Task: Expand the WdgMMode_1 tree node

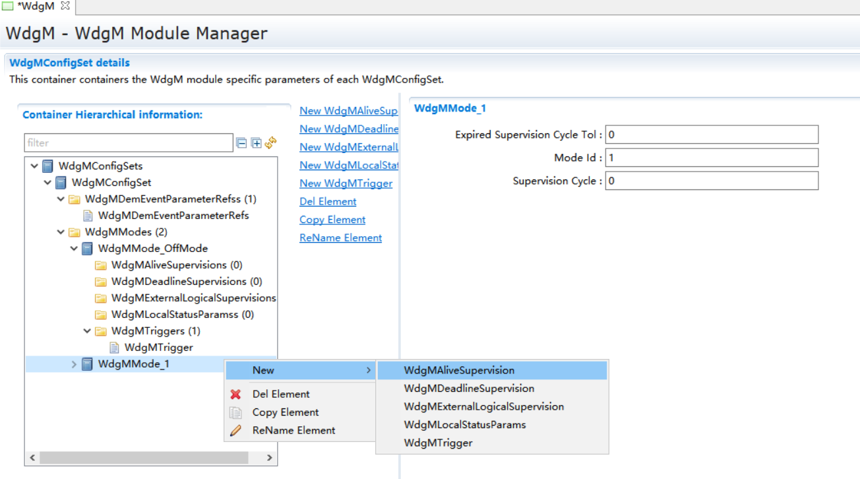Action: (x=74, y=364)
